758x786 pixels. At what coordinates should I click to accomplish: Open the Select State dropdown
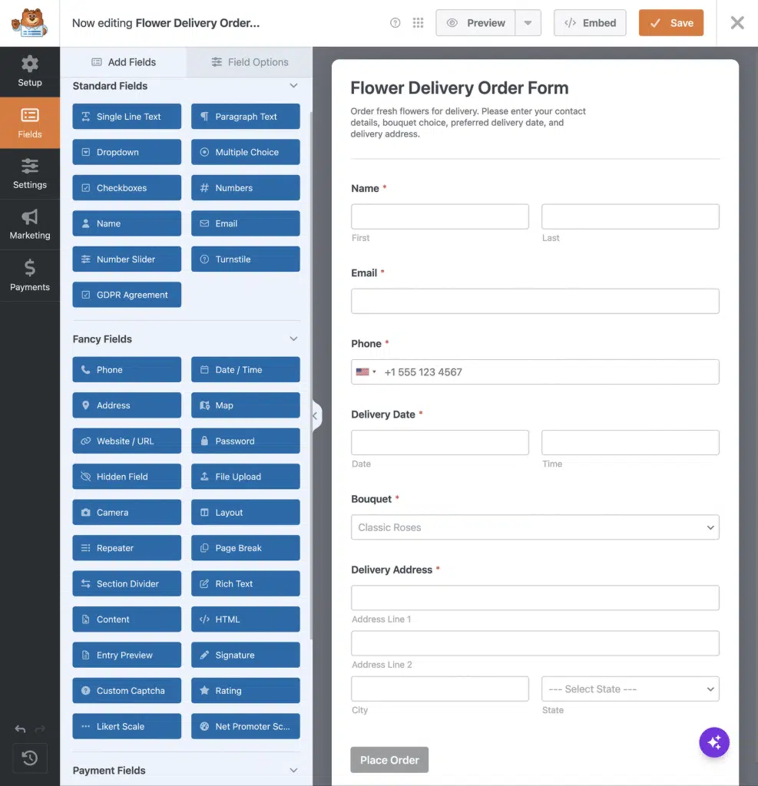pyautogui.click(x=630, y=689)
